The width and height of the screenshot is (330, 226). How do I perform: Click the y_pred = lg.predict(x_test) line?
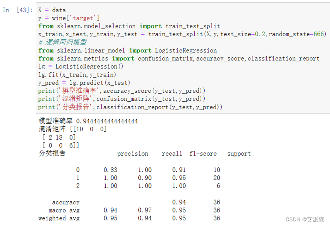click(84, 83)
